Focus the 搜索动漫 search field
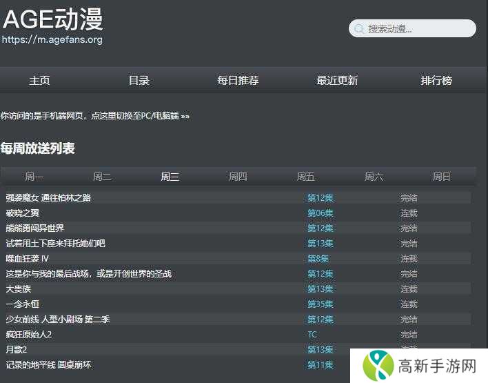The width and height of the screenshot is (488, 383). tap(412, 29)
